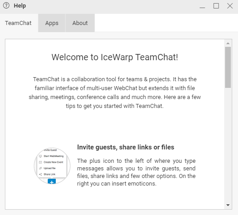Viewport: 238px width, 215px height.
Task: Switch to the TeamChat tab
Action: point(19,23)
